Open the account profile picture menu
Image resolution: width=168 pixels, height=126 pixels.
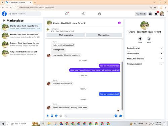point(162,14)
